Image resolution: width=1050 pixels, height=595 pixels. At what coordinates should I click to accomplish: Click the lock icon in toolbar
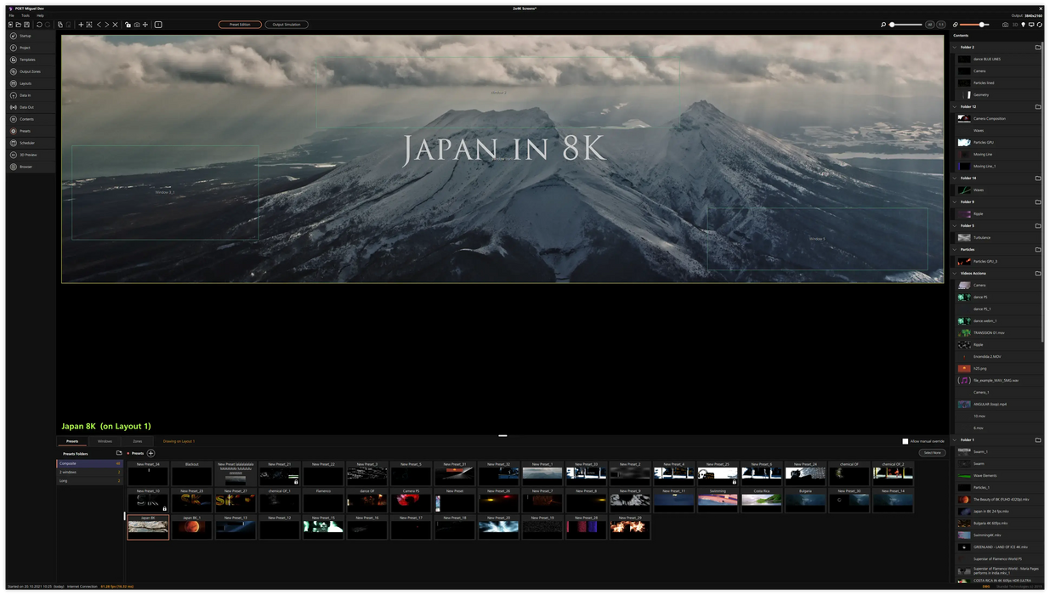[x=128, y=25]
